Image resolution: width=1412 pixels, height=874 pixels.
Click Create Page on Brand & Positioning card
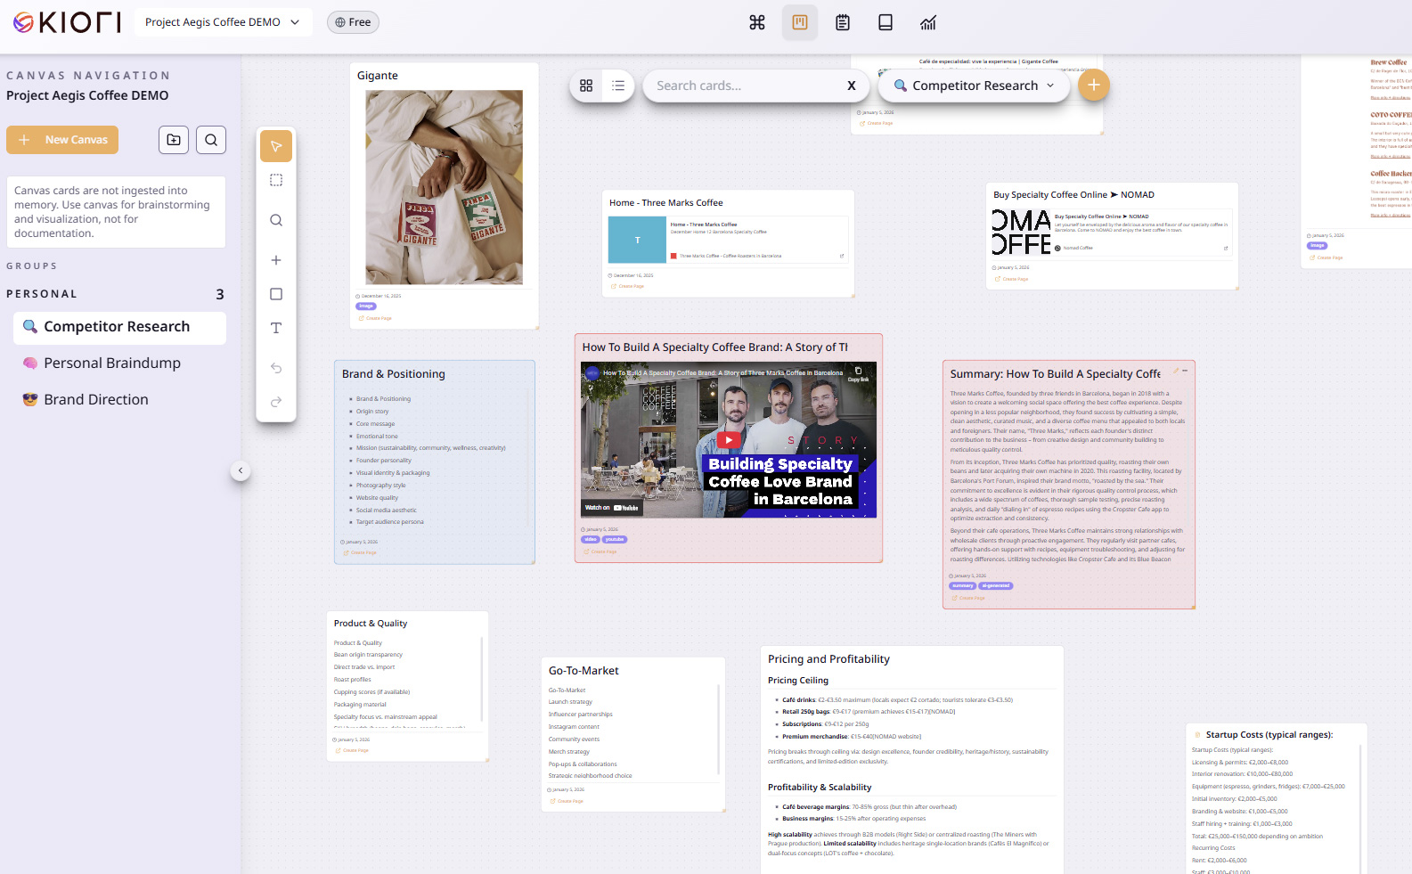[x=359, y=553]
